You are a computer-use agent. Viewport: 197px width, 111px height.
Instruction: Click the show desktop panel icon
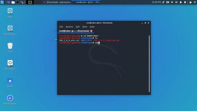9,2
